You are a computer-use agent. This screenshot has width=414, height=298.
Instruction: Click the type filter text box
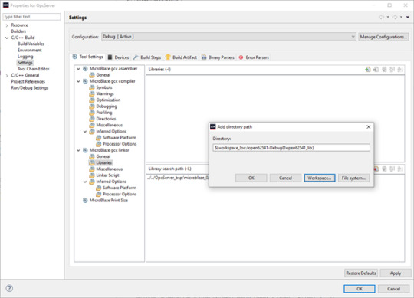[x=31, y=17]
